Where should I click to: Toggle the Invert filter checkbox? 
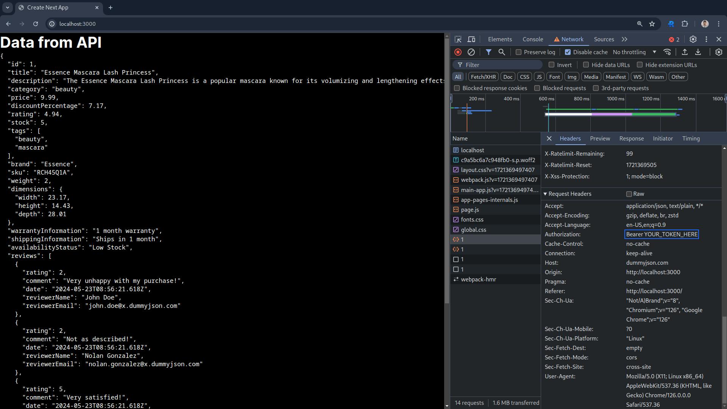[551, 64]
